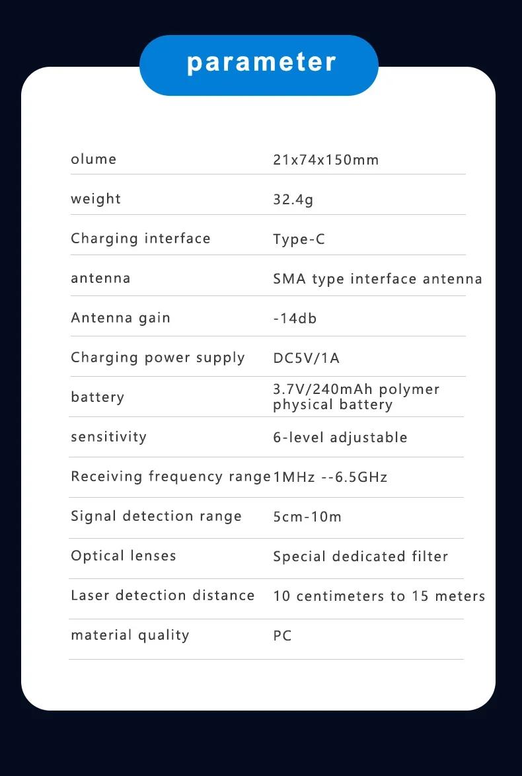Screen dimensions: 522x776
Task: Click the "6-level adjustable" value
Action: [340, 438]
